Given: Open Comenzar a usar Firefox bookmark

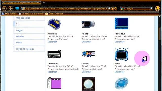Looking at the screenshot, I should [x=32, y=14].
